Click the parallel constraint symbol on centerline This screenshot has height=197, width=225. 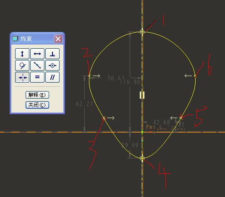pos(142,95)
